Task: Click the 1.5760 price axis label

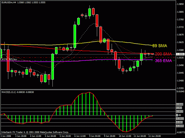Action: pyautogui.click(x=180, y=19)
